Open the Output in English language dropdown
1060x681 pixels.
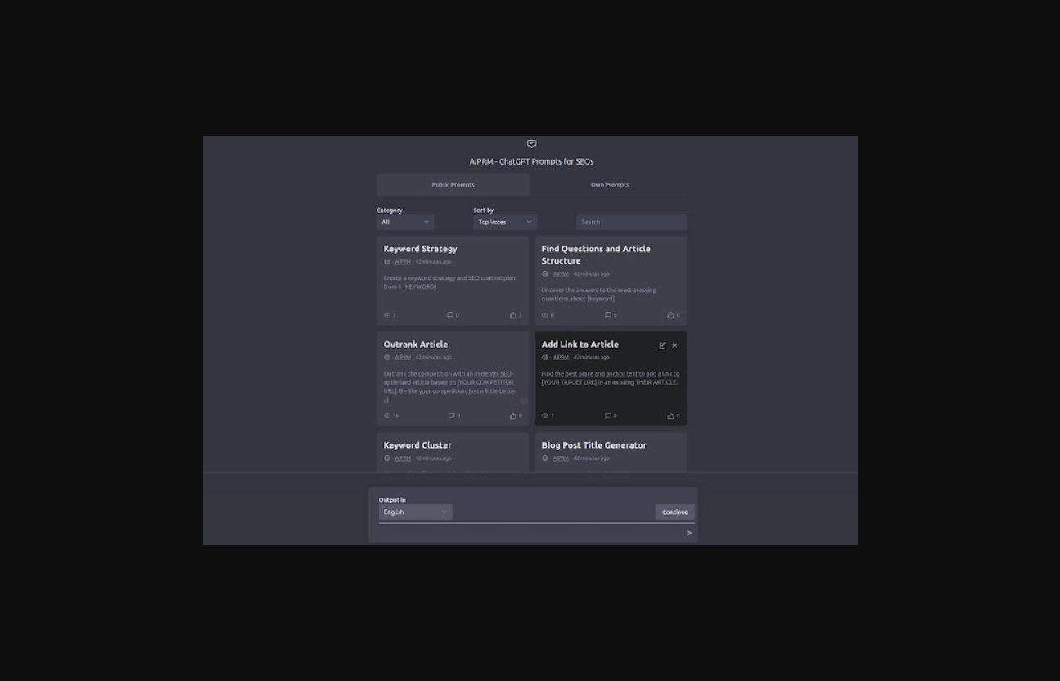click(x=415, y=512)
